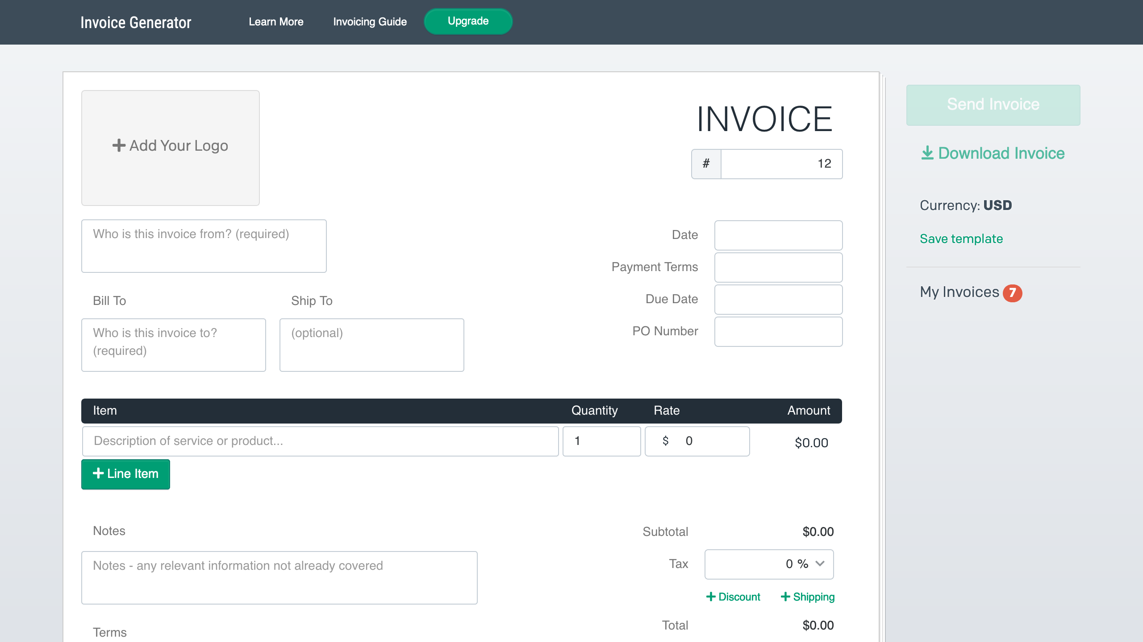This screenshot has height=642, width=1143.
Task: Click the orange 7 badge beside My Invoices
Action: point(1013,293)
